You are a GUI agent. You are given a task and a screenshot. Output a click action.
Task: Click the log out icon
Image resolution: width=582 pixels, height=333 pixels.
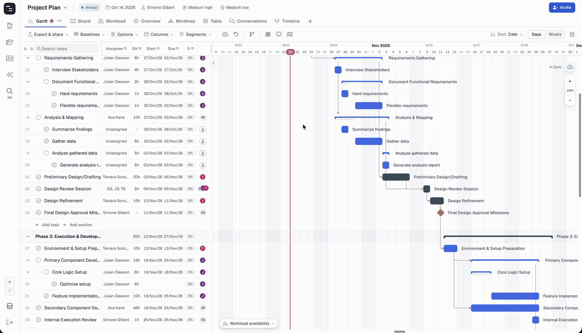click(10, 322)
